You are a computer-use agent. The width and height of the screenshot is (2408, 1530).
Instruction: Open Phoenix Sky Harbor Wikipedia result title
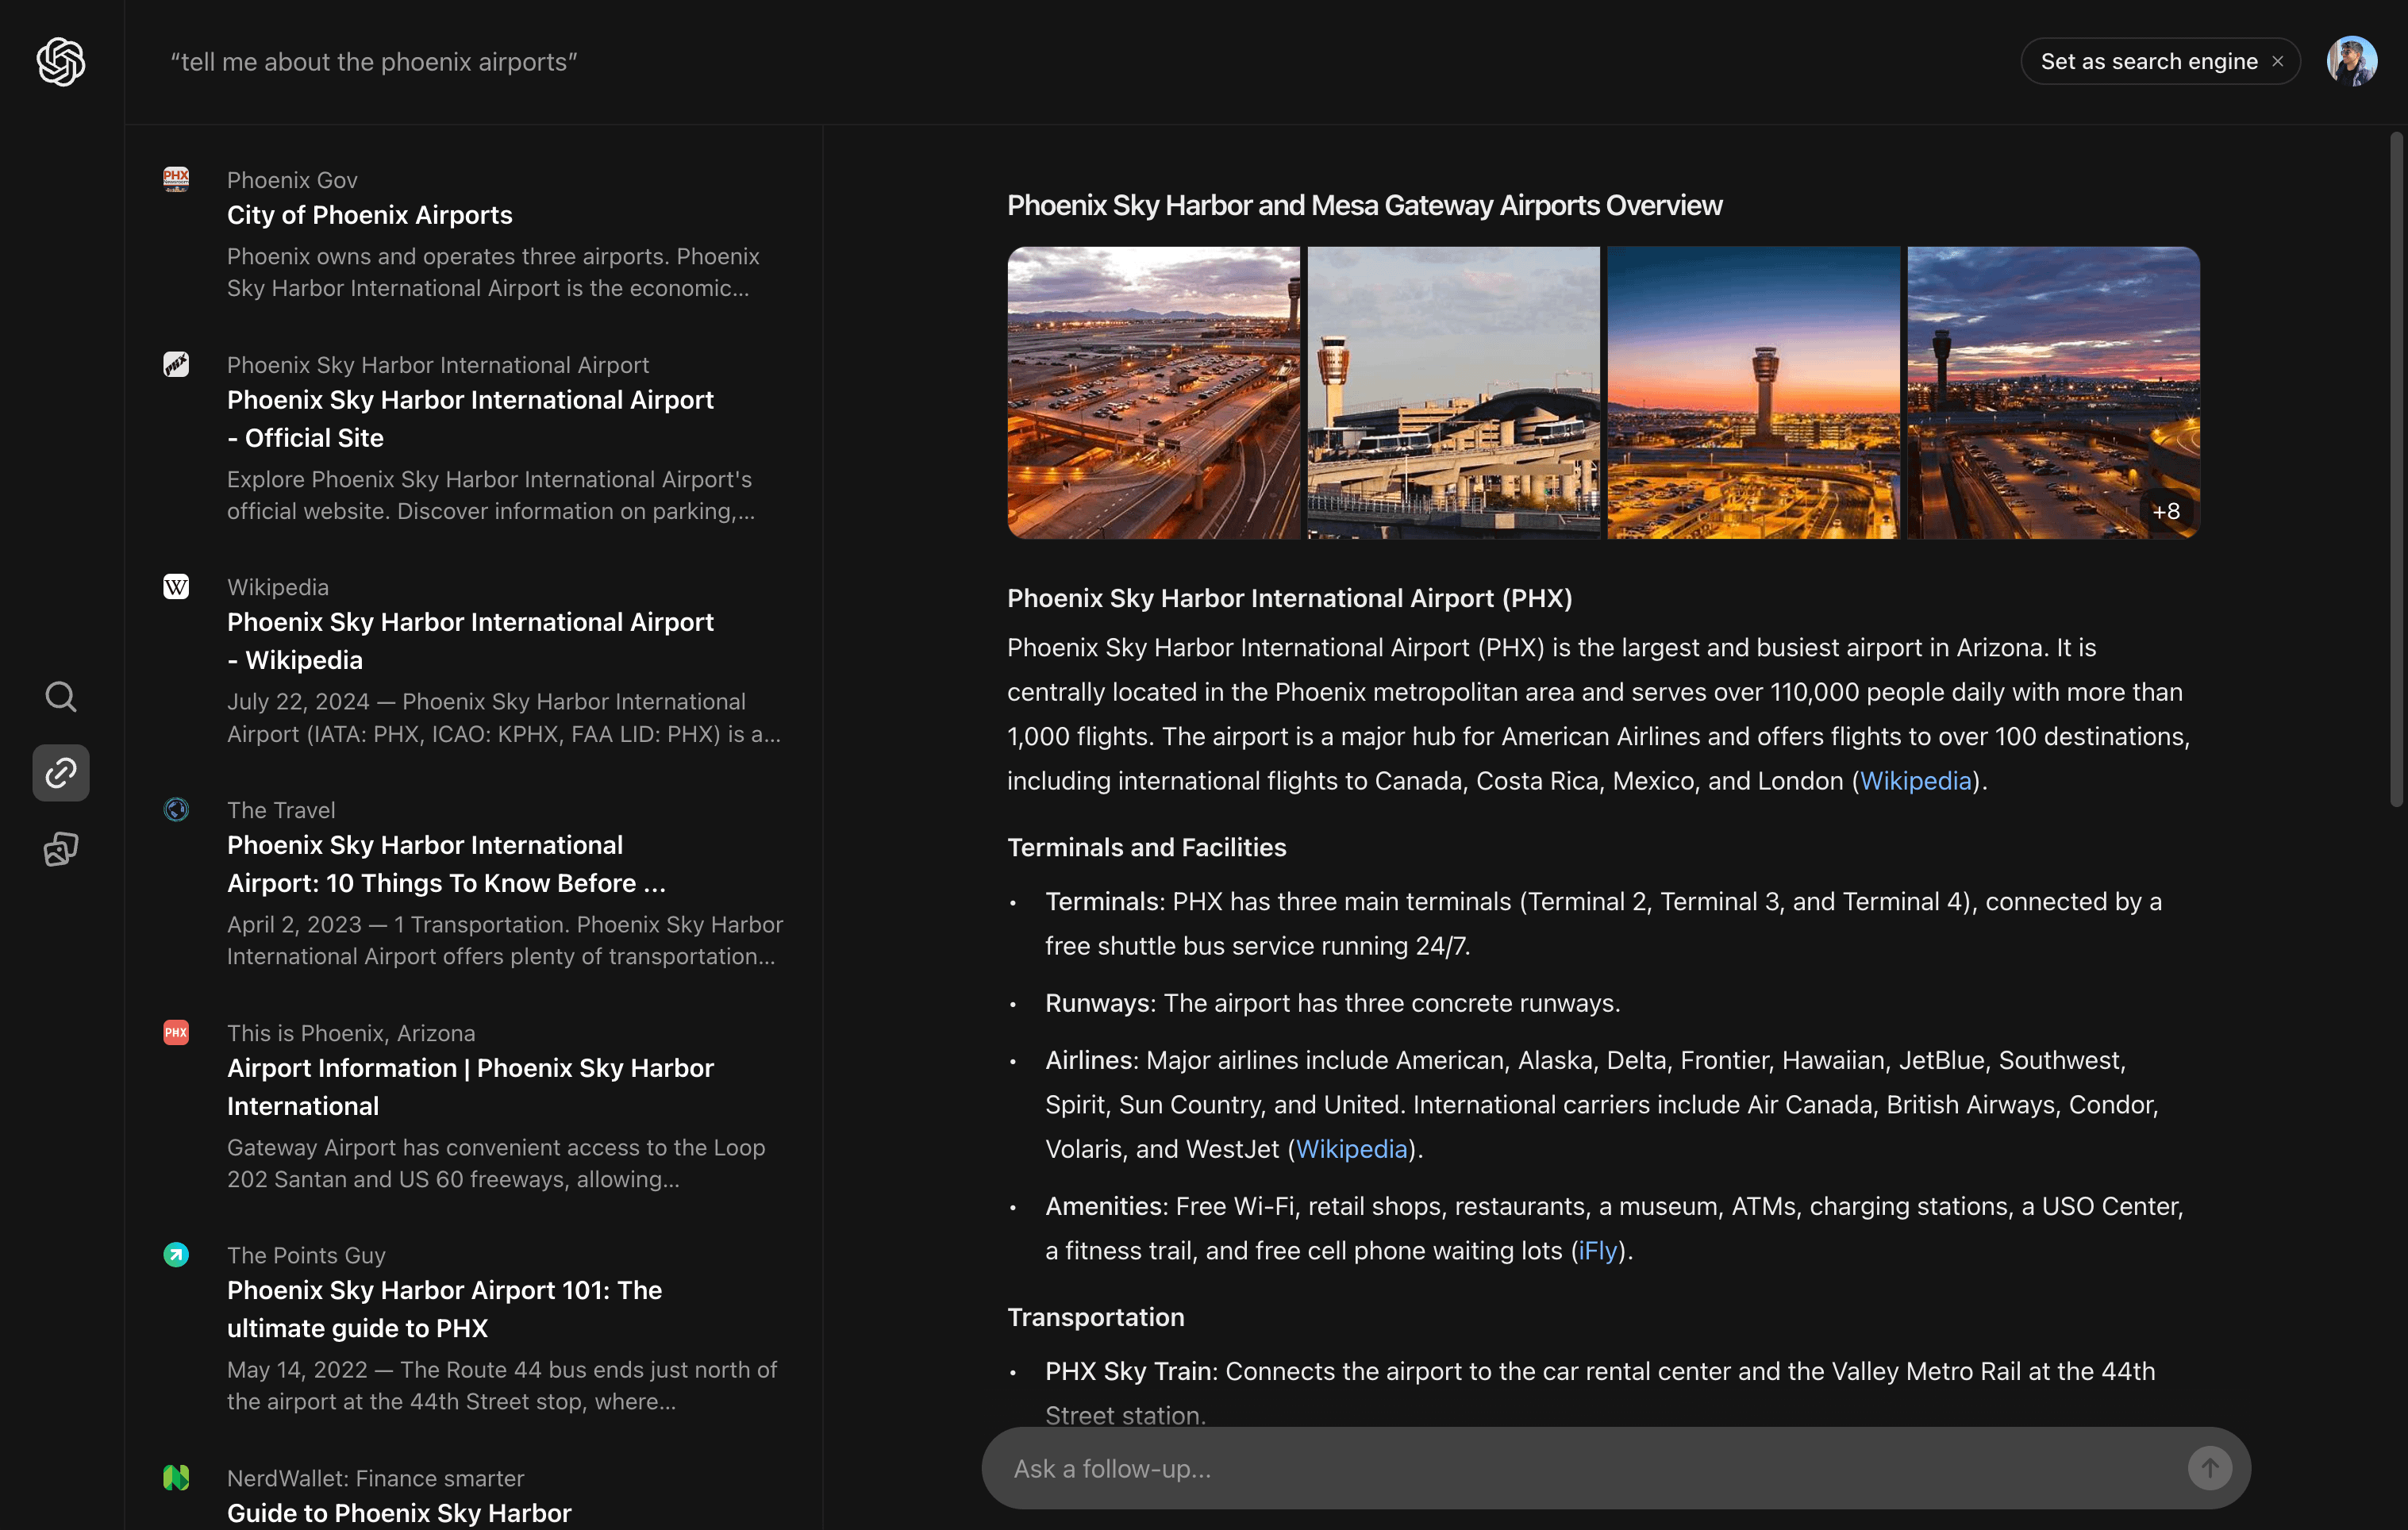(470, 641)
